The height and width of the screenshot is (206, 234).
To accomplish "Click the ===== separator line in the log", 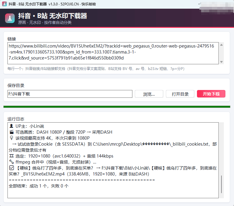I will pos(82,180).
